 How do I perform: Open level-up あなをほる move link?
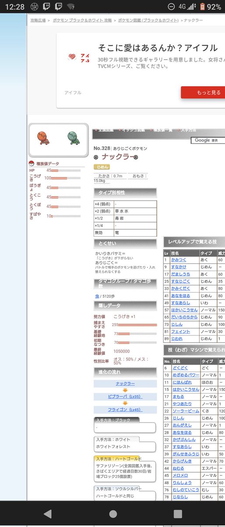[181, 296]
